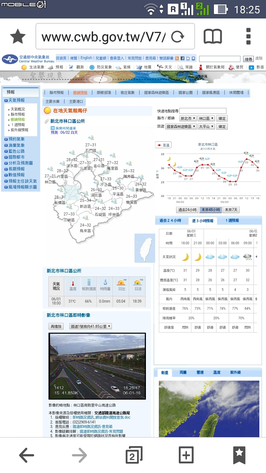The width and height of the screenshot is (266, 473).
Task: Reload the page with the refresh icon
Action: click(x=178, y=36)
